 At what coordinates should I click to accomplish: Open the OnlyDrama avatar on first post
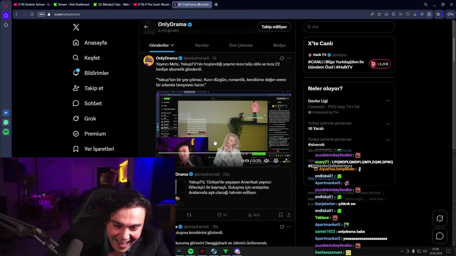[x=149, y=60]
